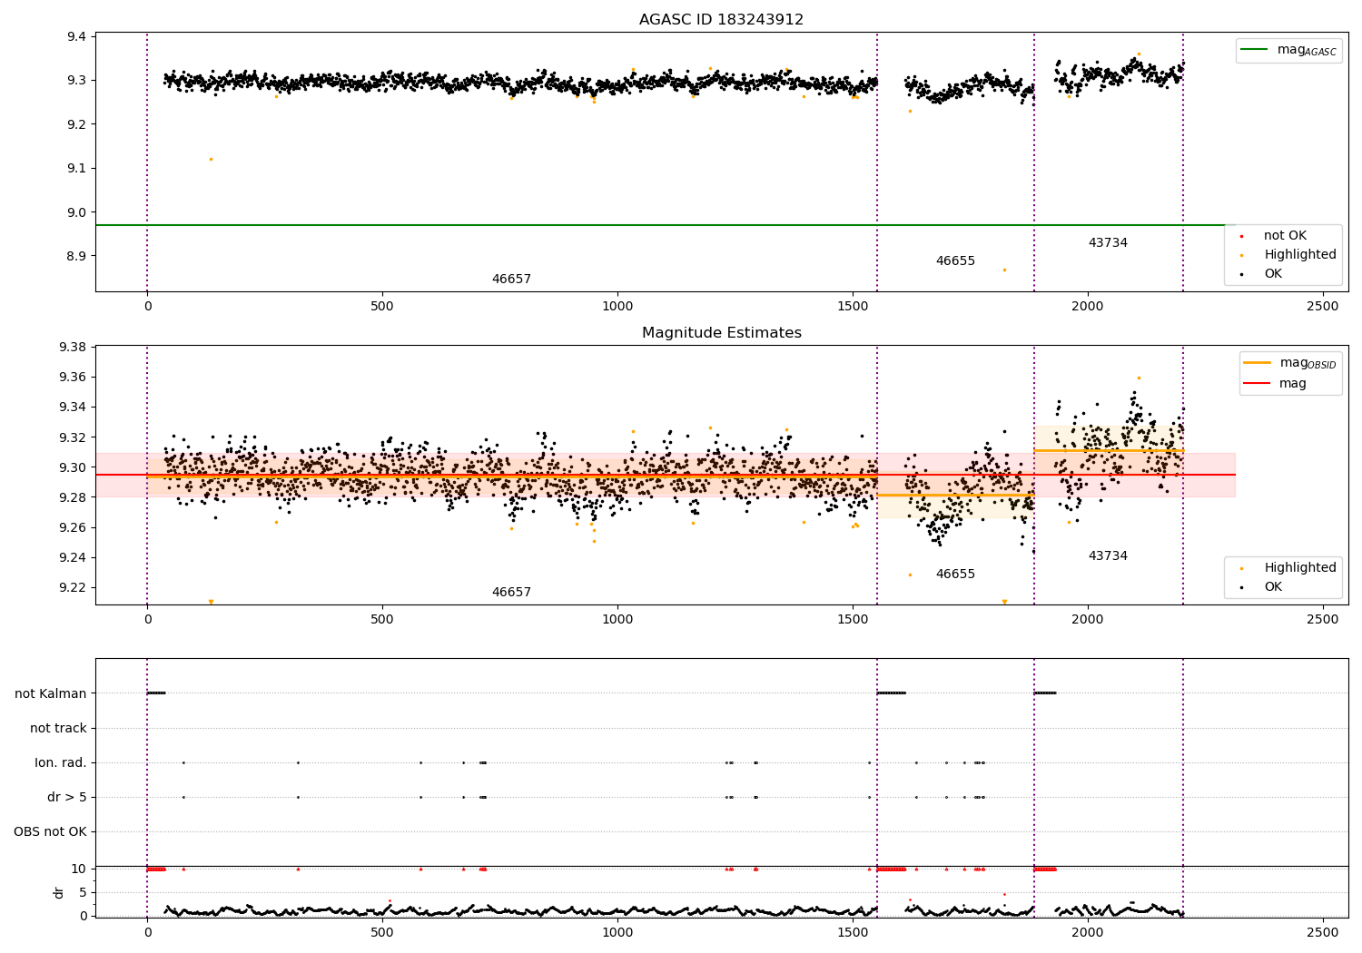Click the 9.30 y-axis tick of middle plot
The image size is (1362, 953).
pos(72,467)
